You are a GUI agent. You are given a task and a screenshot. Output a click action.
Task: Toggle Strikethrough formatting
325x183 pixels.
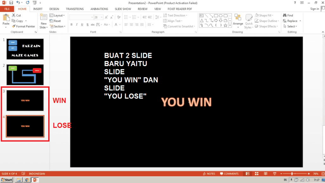click(93, 24)
